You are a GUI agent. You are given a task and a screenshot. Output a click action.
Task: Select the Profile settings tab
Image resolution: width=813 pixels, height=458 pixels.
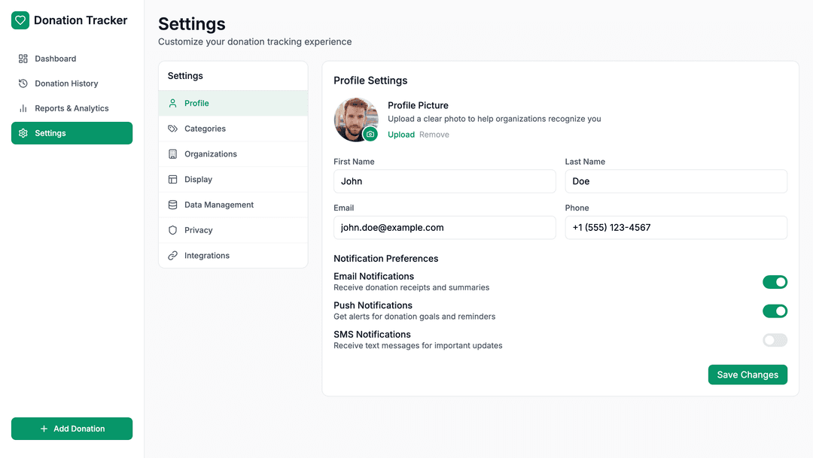pos(196,103)
